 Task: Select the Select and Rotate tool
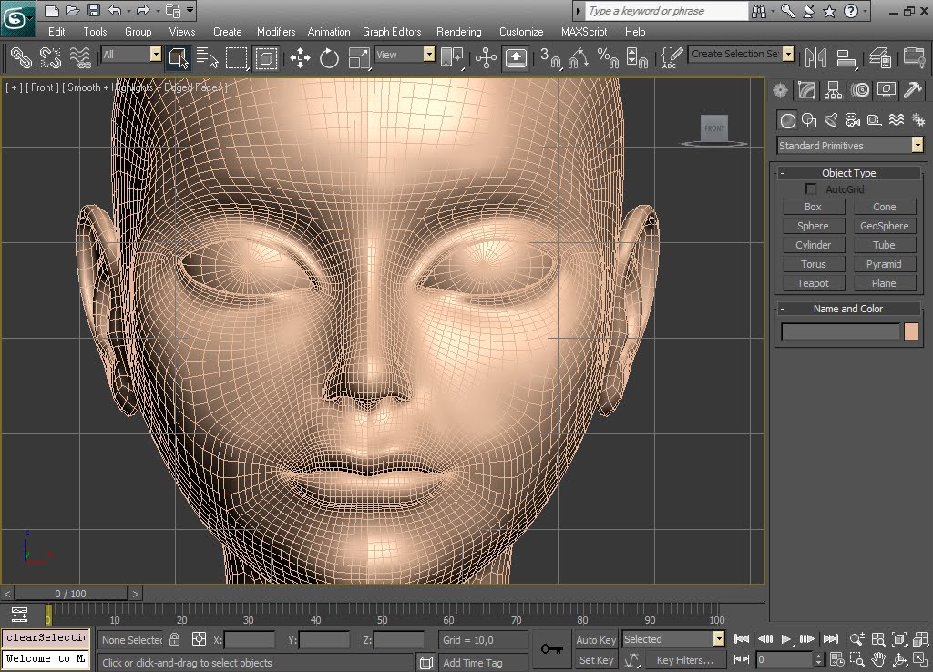tap(329, 57)
